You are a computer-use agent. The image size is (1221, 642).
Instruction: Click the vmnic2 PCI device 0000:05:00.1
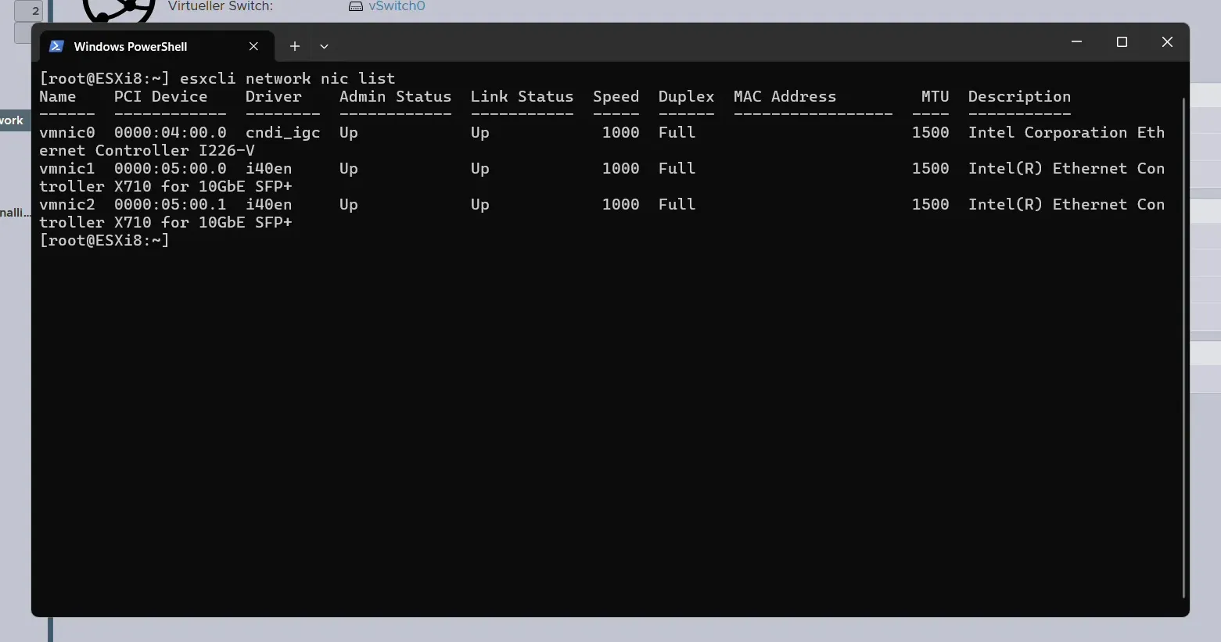click(170, 205)
